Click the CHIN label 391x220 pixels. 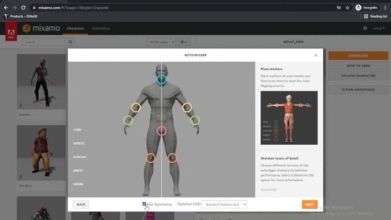(x=77, y=130)
